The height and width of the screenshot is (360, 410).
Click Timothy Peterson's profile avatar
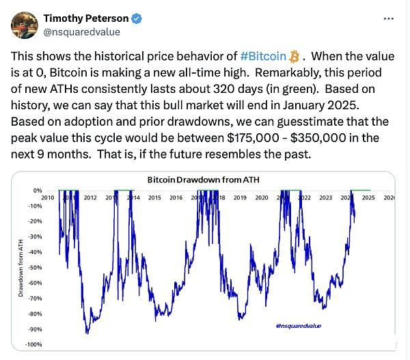tap(25, 25)
